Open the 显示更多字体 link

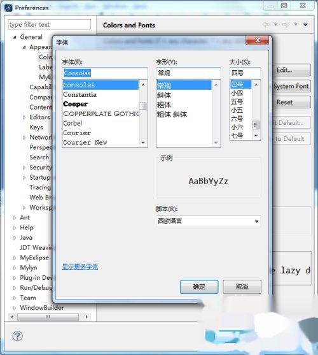click(80, 266)
